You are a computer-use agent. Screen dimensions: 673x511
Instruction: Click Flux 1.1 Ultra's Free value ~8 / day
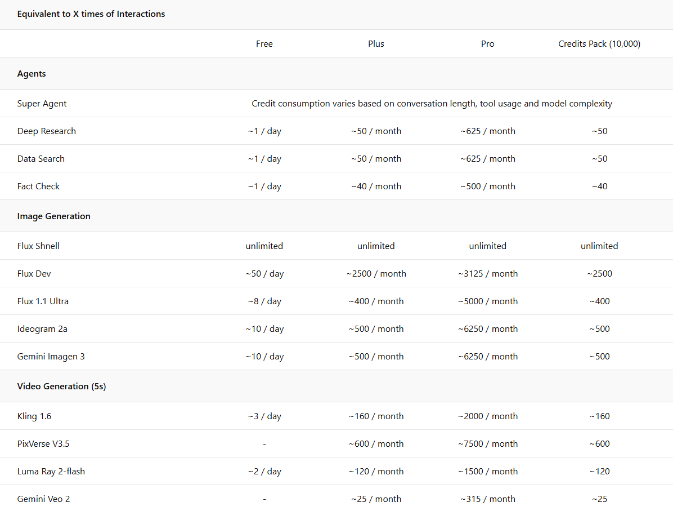click(264, 301)
